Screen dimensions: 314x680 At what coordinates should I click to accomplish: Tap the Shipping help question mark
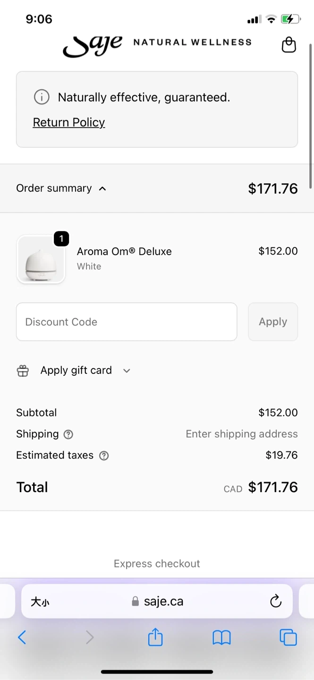click(68, 434)
